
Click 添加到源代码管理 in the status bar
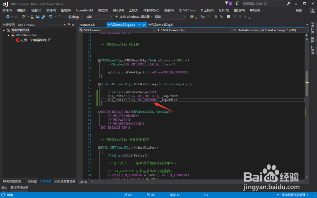[x=293, y=195]
